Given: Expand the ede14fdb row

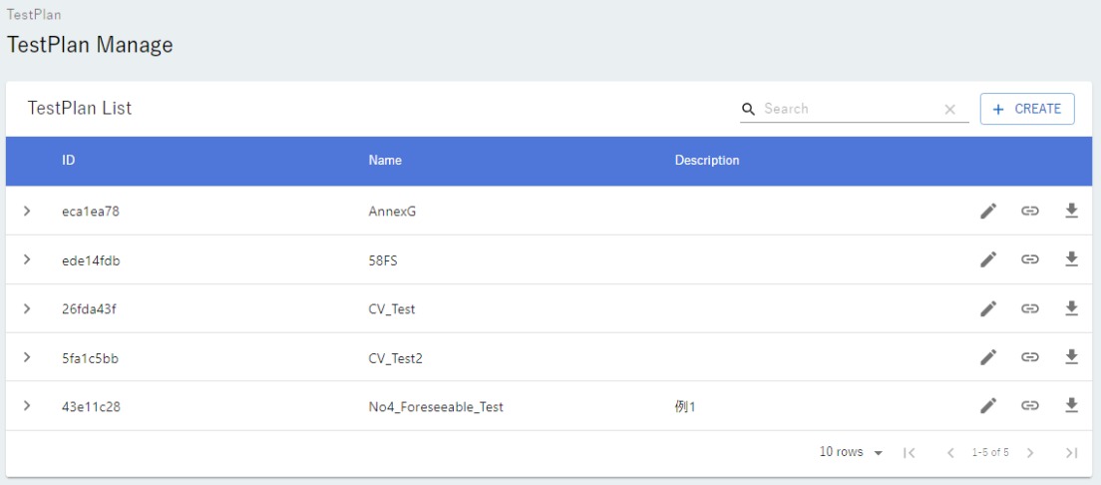Looking at the screenshot, I should tap(28, 259).
